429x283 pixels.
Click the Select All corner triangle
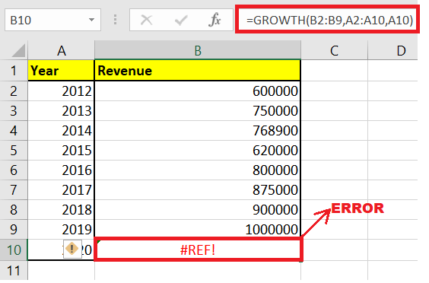click(x=18, y=51)
